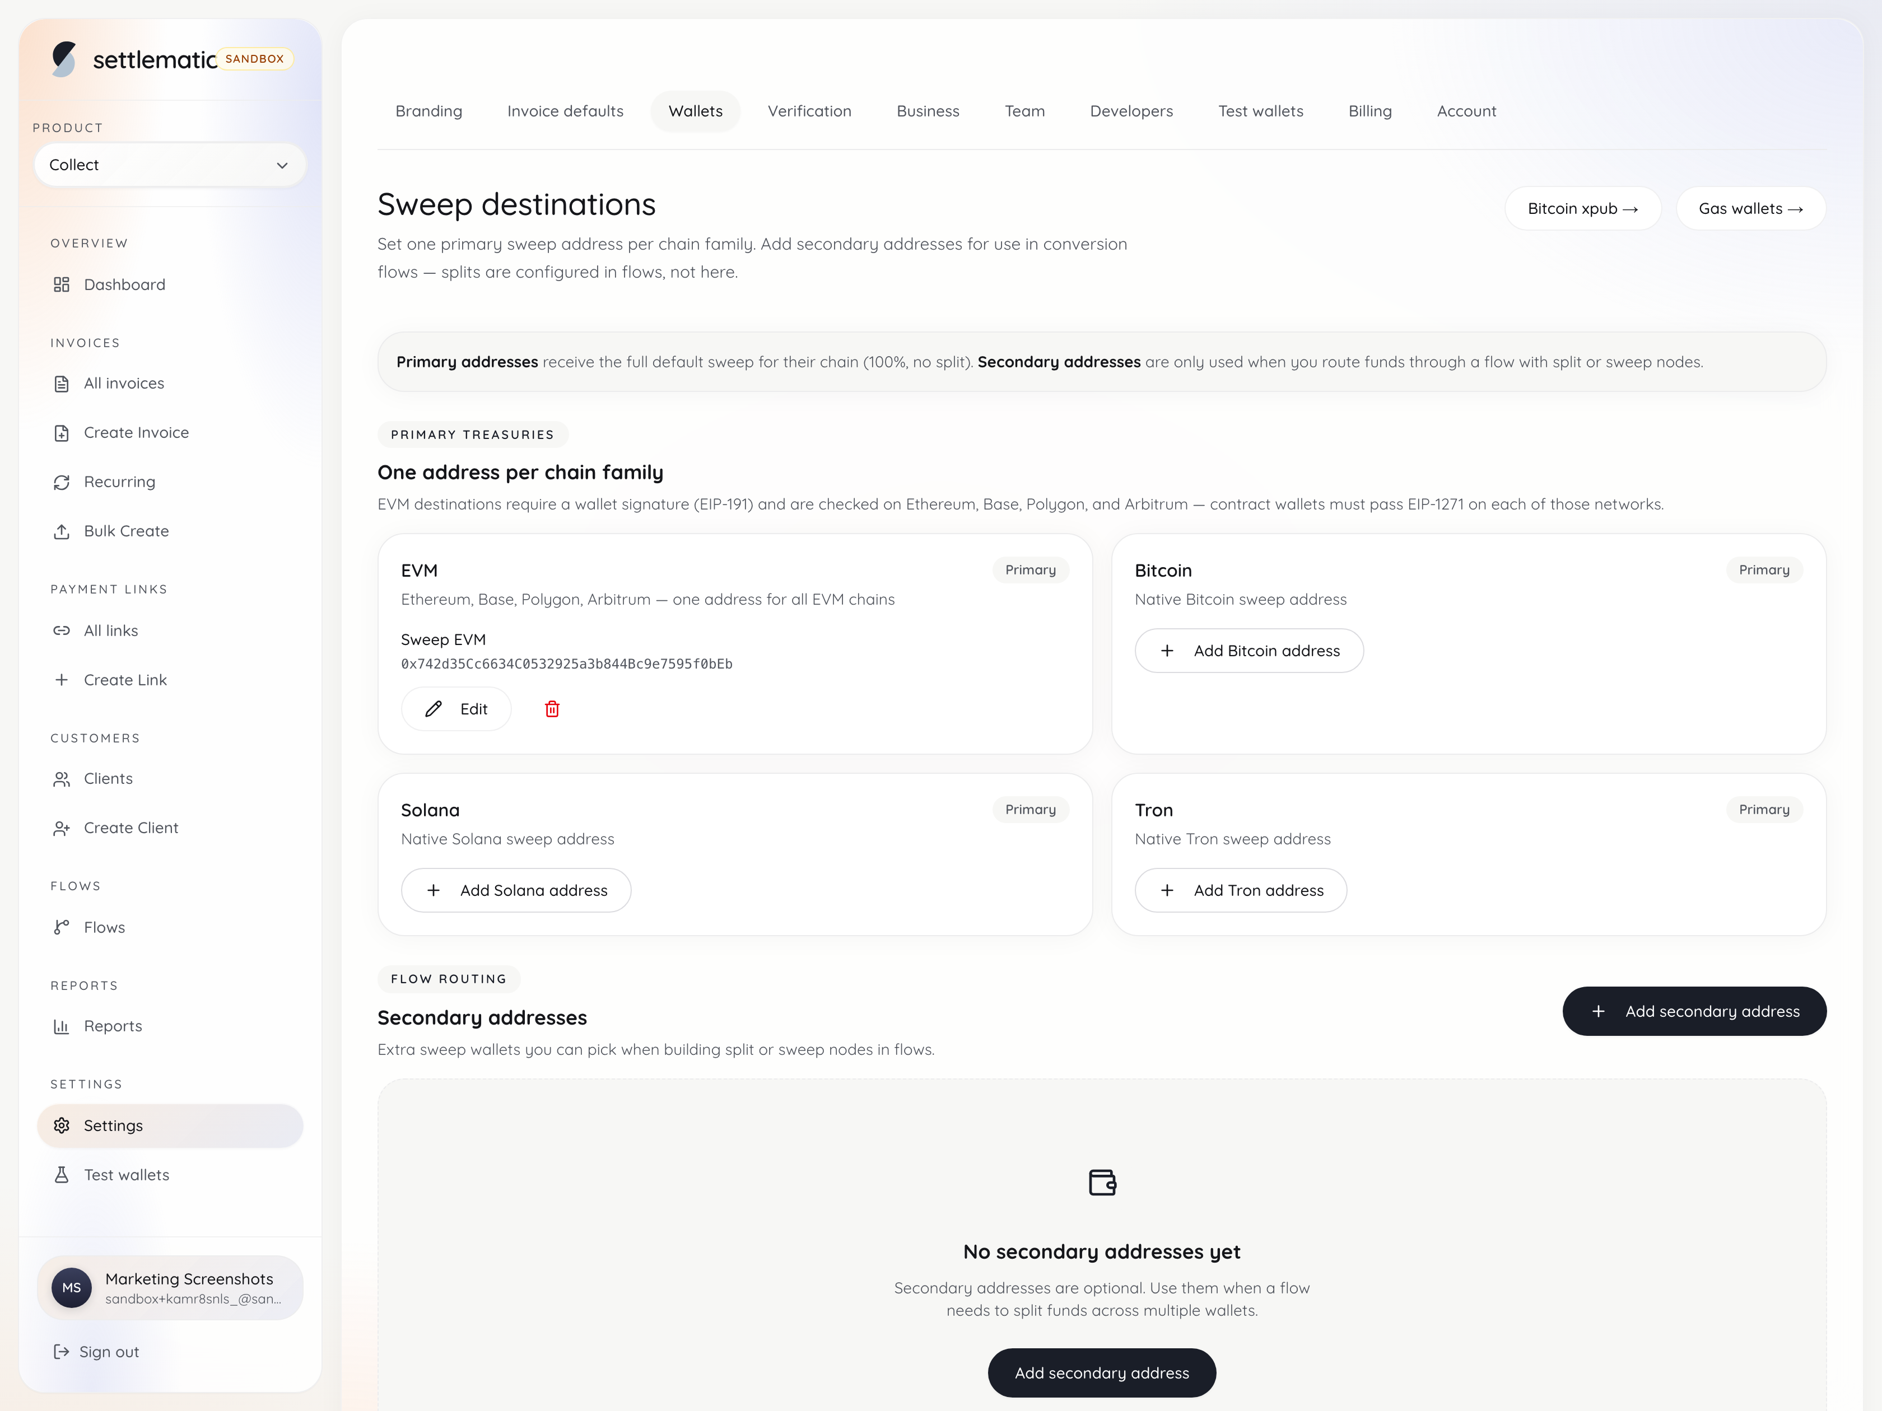Click the empty-state wallet icon

1102,1182
